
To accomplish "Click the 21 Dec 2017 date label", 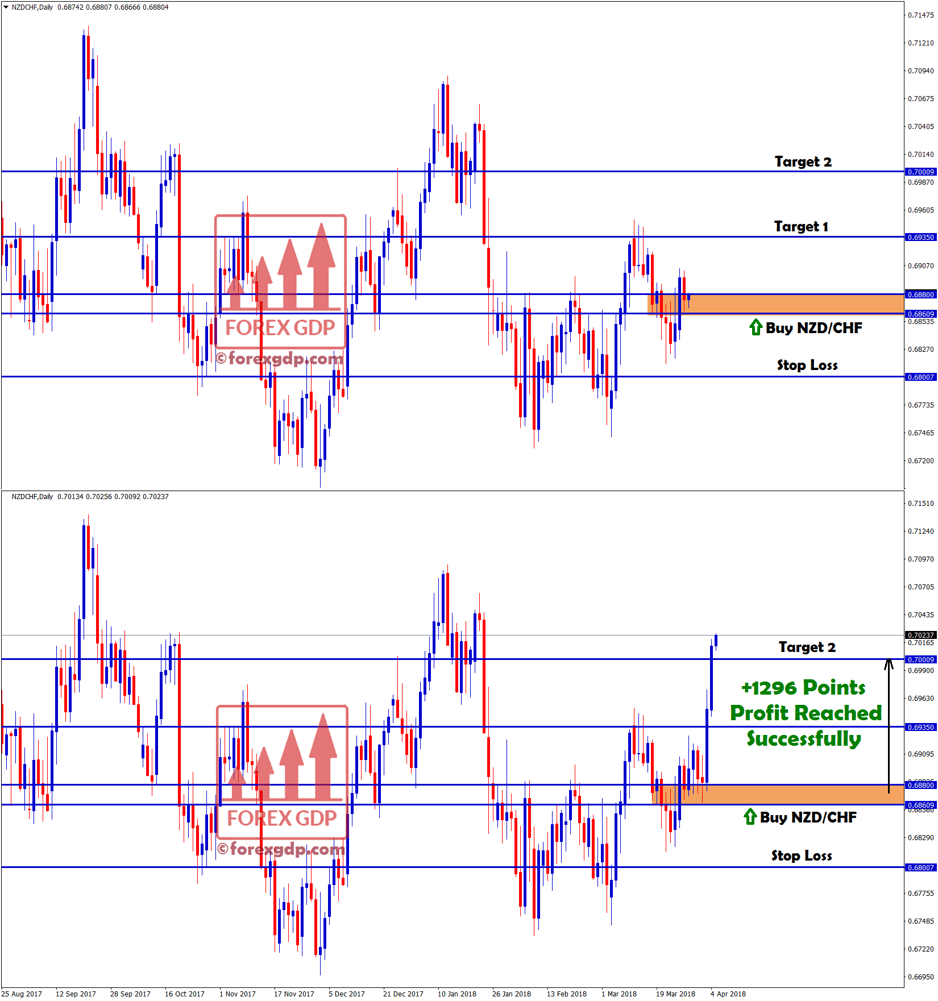I will (x=403, y=994).
